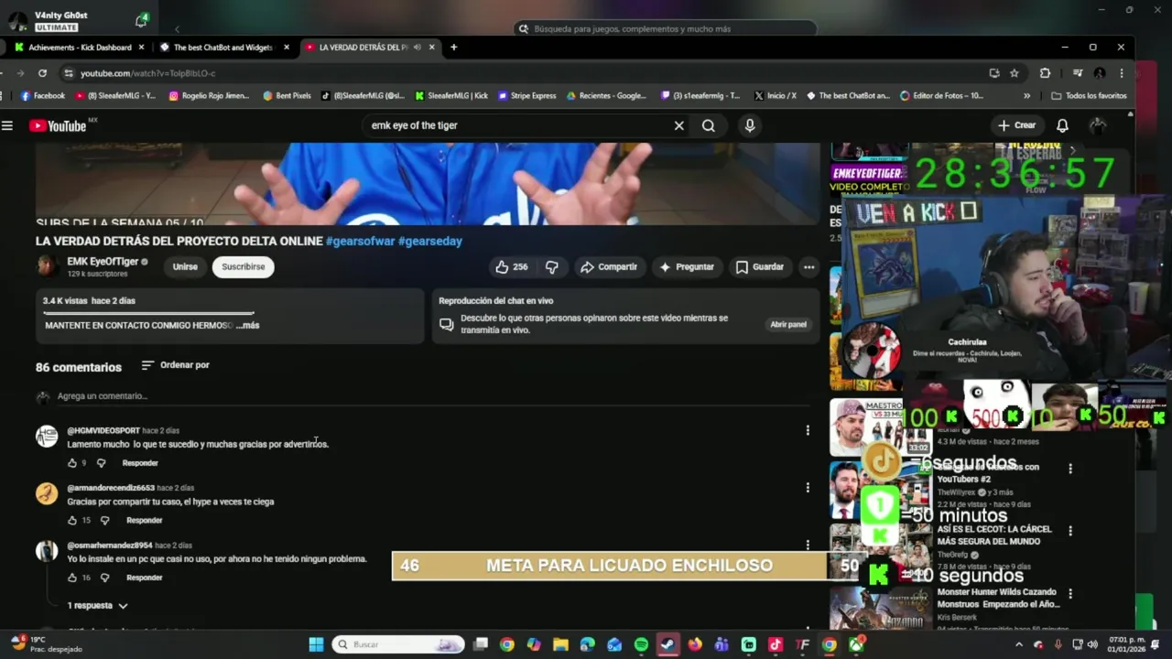This screenshot has height=659, width=1172.
Task: Dislike the video with thumbs down
Action: (552, 267)
